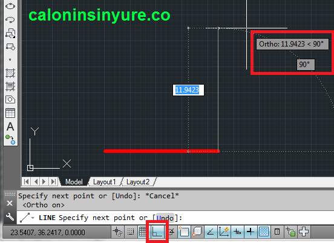Screen dimensions: 334x243
Task: Toggle Snap Mode in status bar
Action: tap(131, 232)
